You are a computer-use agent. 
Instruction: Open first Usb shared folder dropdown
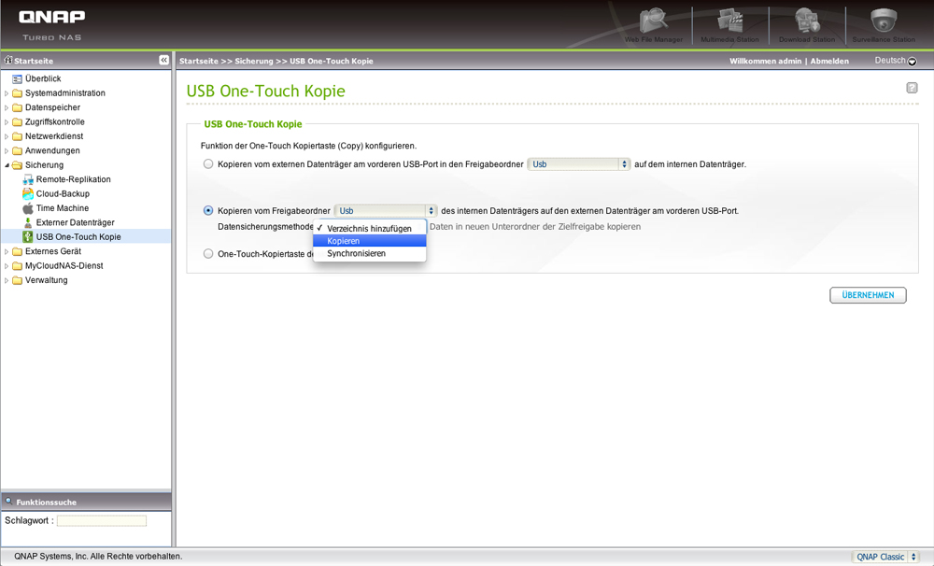pos(578,163)
